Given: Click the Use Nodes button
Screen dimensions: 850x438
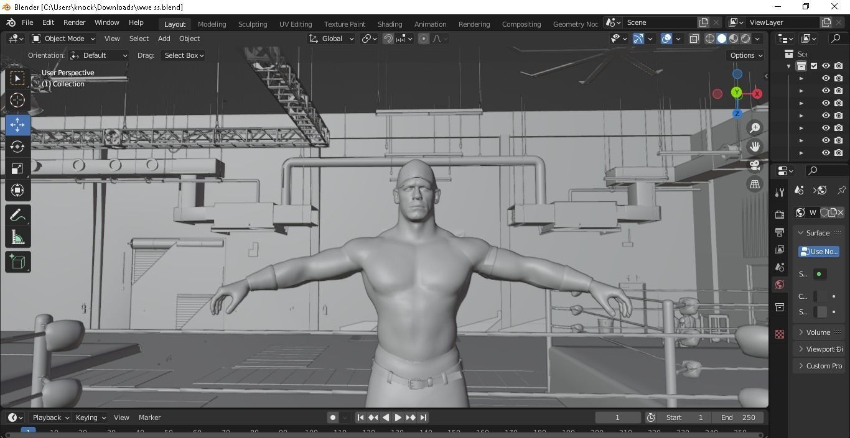Looking at the screenshot, I should (819, 252).
